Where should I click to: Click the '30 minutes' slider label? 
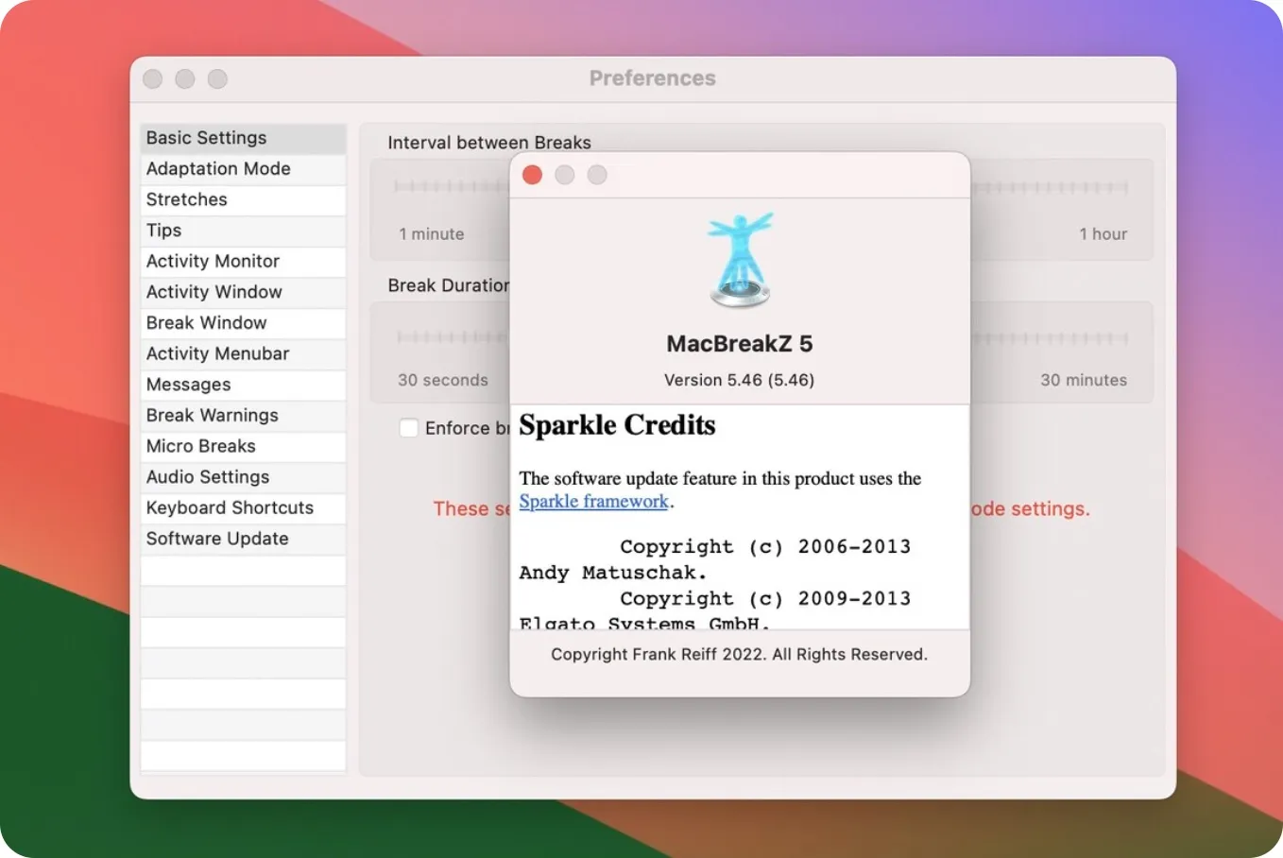1084,380
